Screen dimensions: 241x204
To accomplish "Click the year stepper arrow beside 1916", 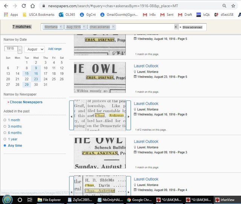I will coord(20,50).
